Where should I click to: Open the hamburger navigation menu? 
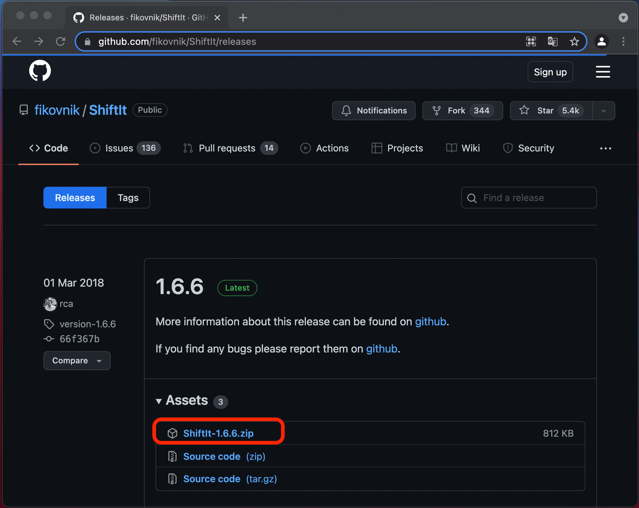click(603, 72)
